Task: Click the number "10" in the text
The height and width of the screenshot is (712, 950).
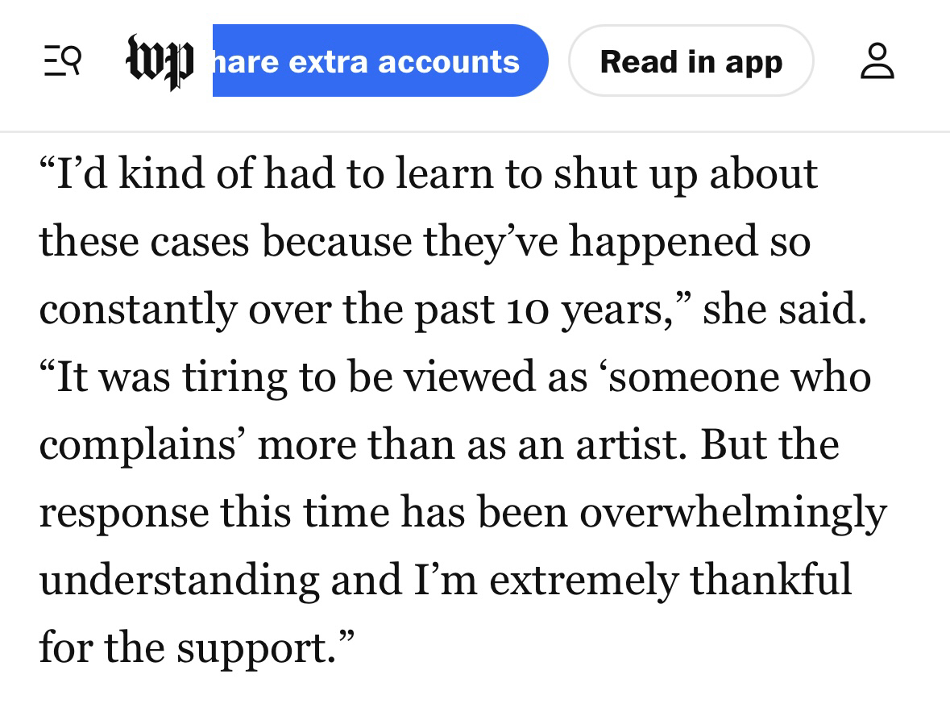Action: [527, 310]
